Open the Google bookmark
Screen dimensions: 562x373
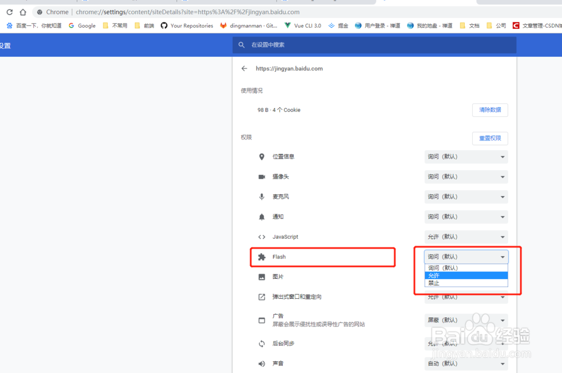(82, 26)
